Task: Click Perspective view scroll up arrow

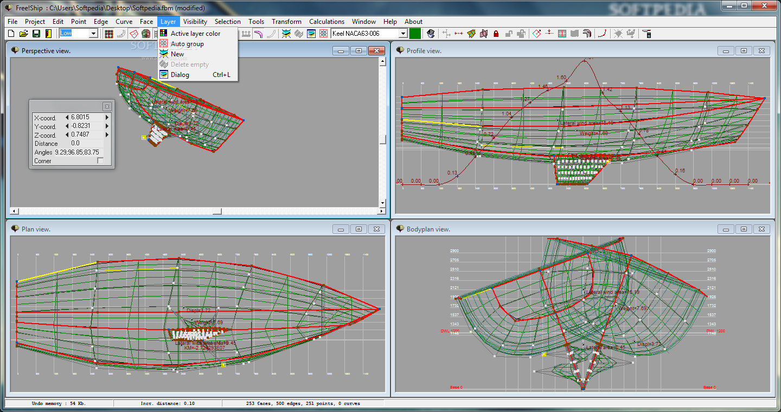Action: coord(382,61)
